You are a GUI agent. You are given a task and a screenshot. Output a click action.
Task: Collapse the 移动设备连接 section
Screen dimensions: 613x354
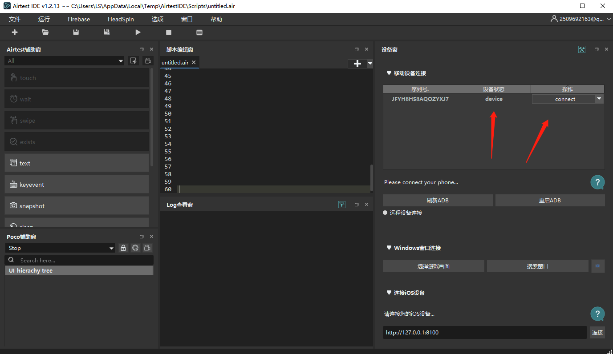point(389,73)
